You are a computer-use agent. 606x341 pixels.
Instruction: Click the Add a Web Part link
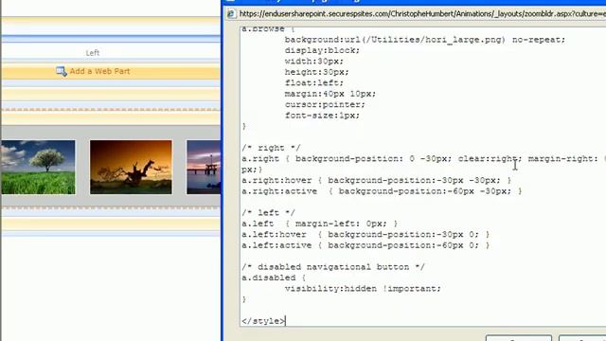[99, 71]
